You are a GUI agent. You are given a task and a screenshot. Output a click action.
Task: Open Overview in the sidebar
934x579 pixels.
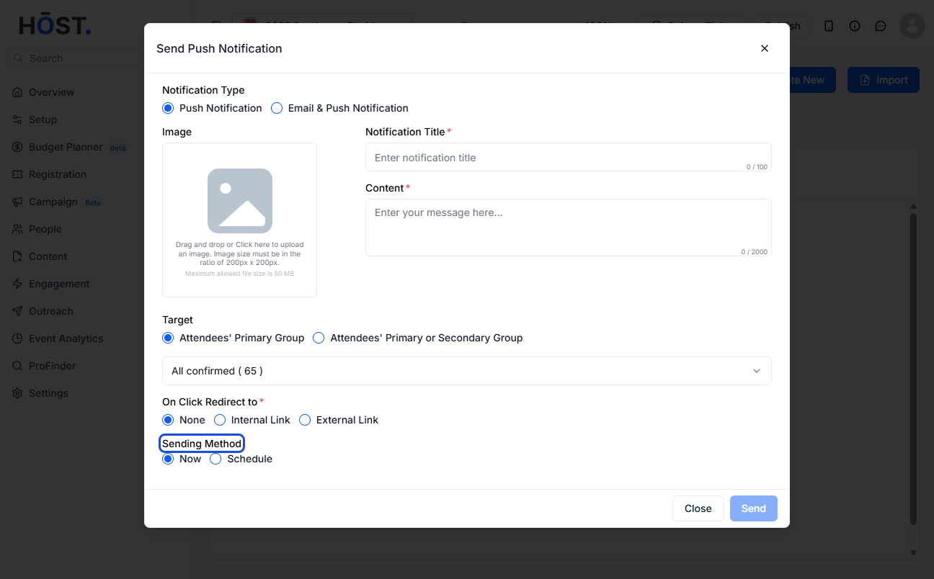click(52, 92)
